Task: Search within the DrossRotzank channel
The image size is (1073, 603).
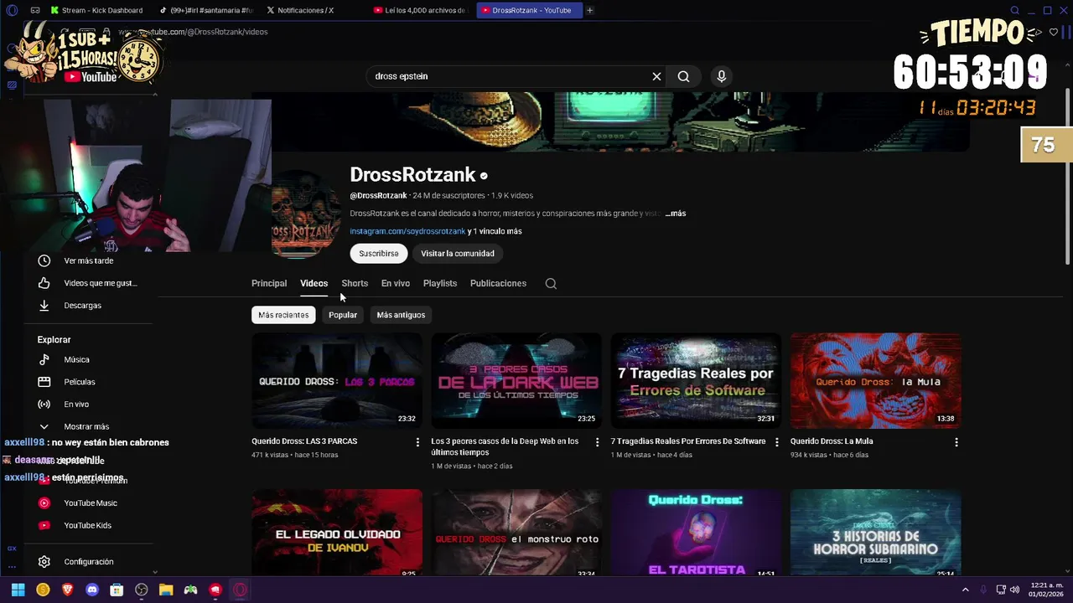Action: [551, 284]
